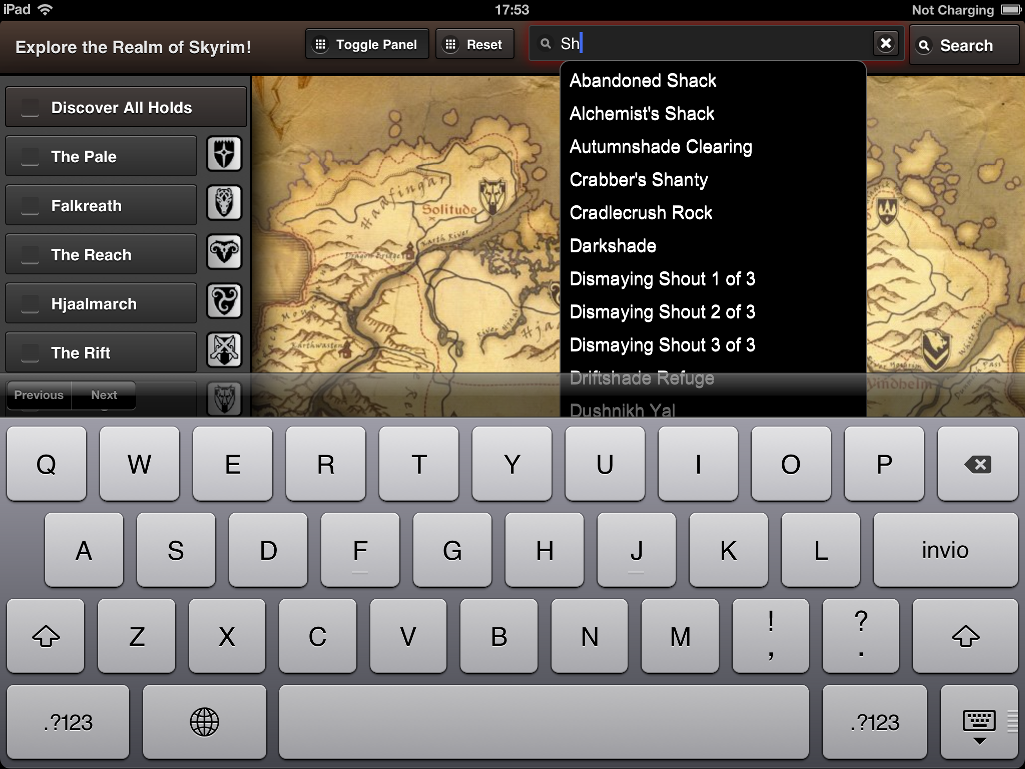
Task: Tap the space bar key
Action: 544,722
